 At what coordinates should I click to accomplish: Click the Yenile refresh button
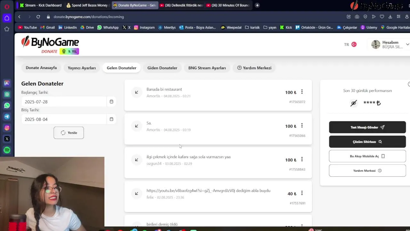[69, 133]
